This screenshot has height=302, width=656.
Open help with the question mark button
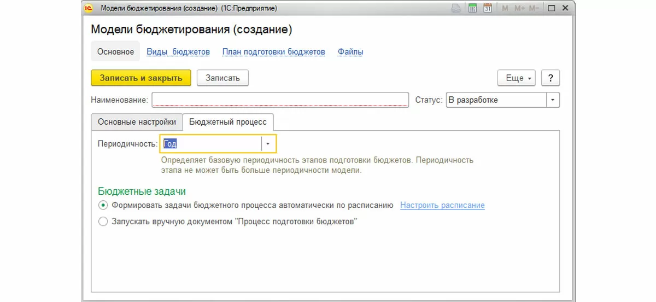[x=550, y=78]
